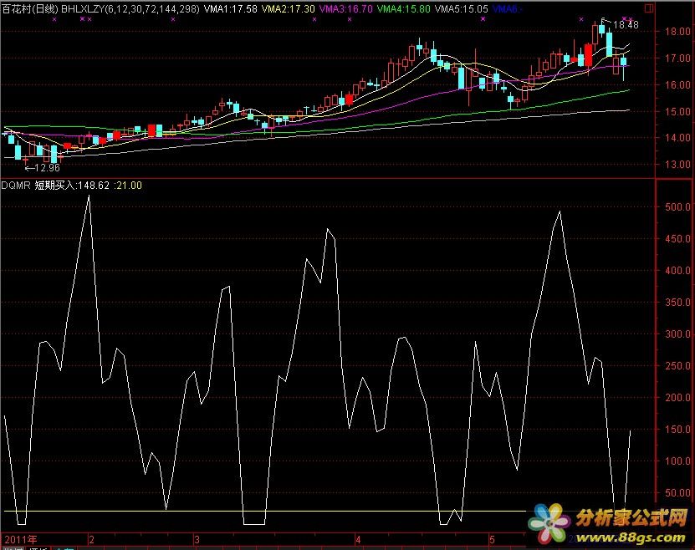The width and height of the screenshot is (695, 550).
Task: Click the 350.0 indicator axis label
Action: point(677,302)
